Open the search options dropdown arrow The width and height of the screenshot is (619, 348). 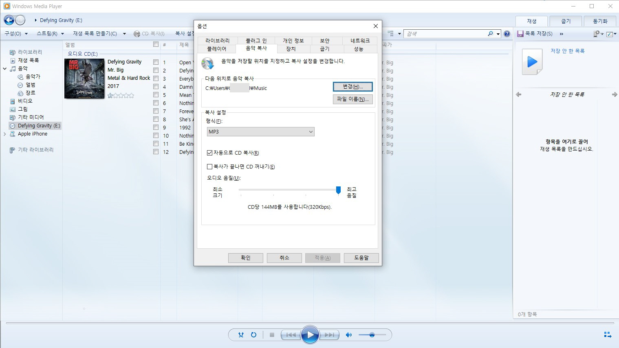(x=498, y=34)
